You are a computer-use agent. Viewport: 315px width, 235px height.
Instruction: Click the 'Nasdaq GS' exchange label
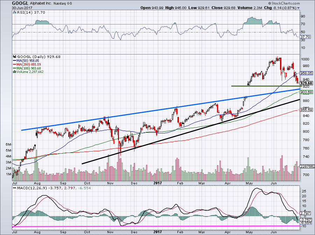coord(63,3)
